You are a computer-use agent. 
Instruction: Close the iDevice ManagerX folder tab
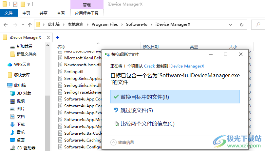[x=48, y=38]
